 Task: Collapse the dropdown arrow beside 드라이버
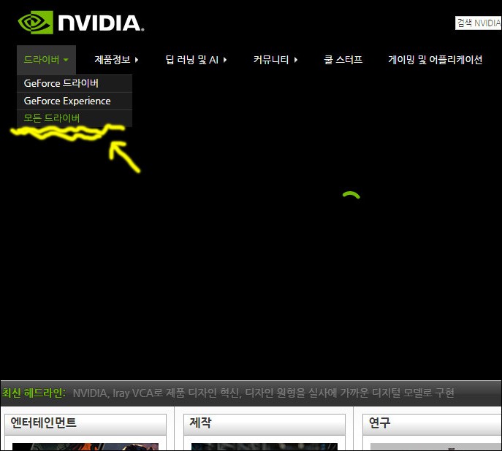click(66, 60)
